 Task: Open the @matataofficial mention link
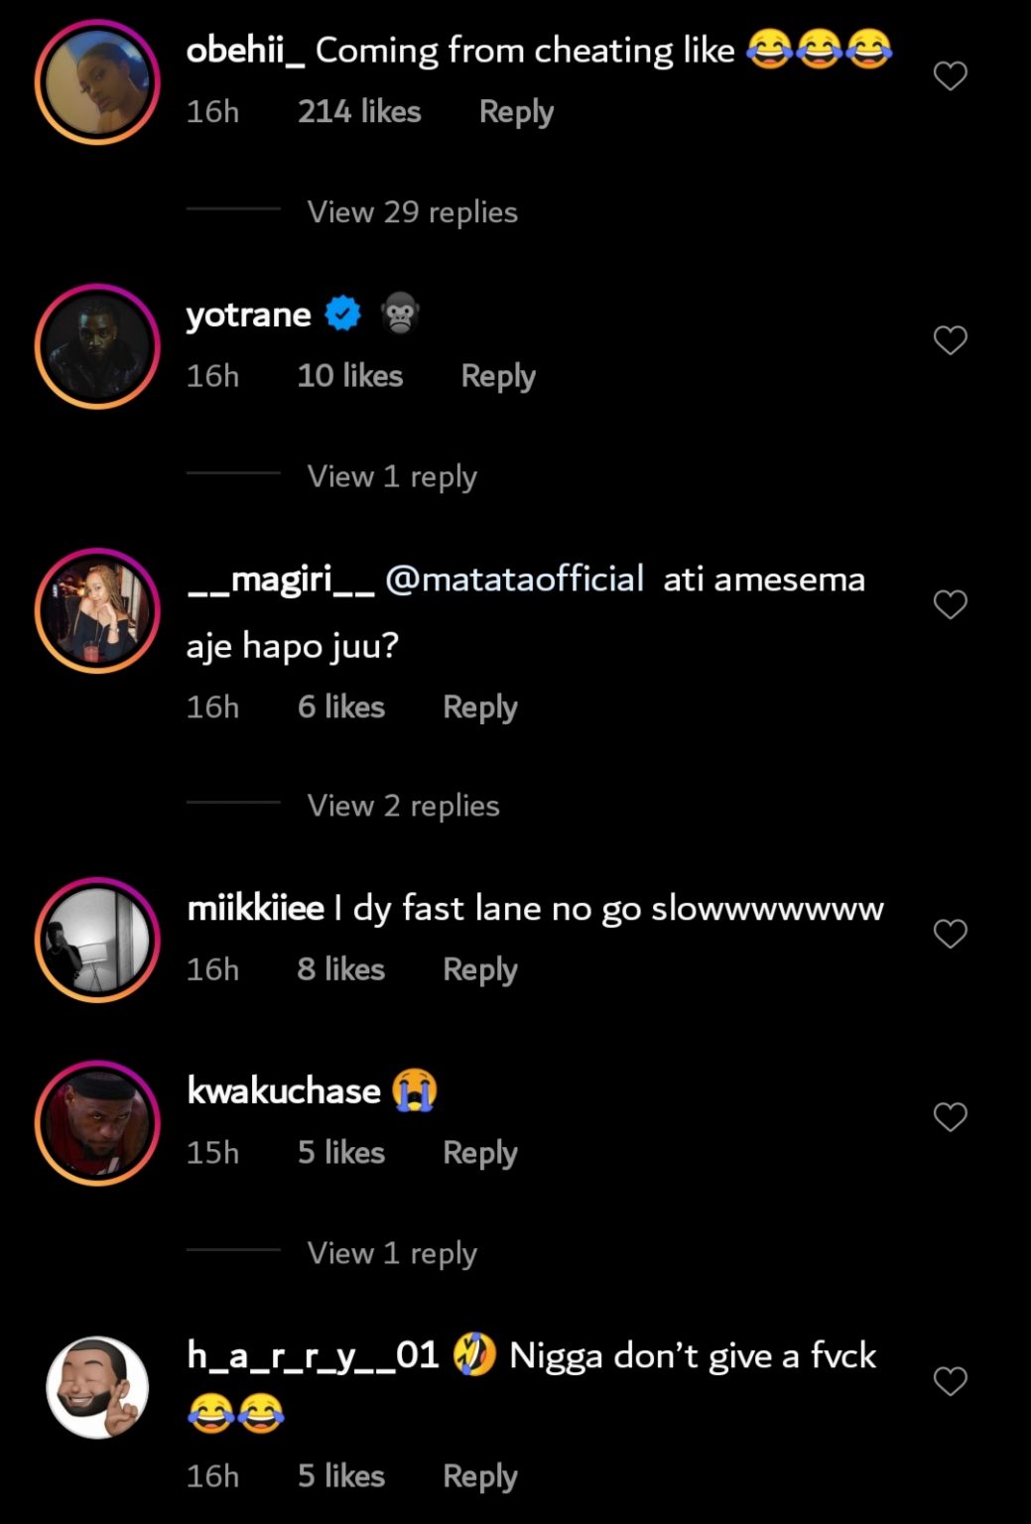pos(514,578)
